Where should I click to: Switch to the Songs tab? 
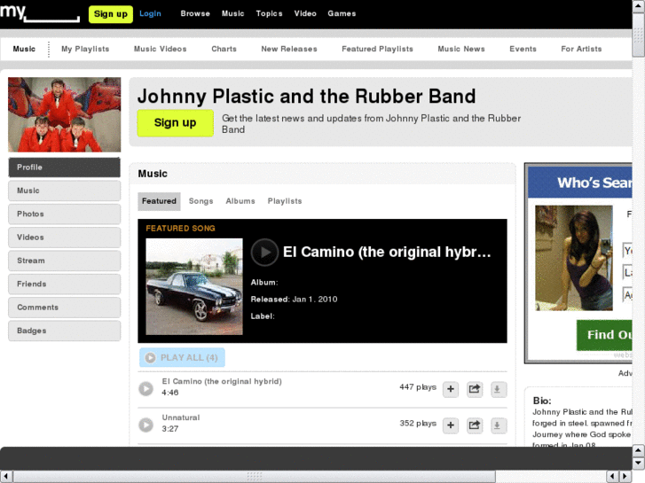pos(201,201)
